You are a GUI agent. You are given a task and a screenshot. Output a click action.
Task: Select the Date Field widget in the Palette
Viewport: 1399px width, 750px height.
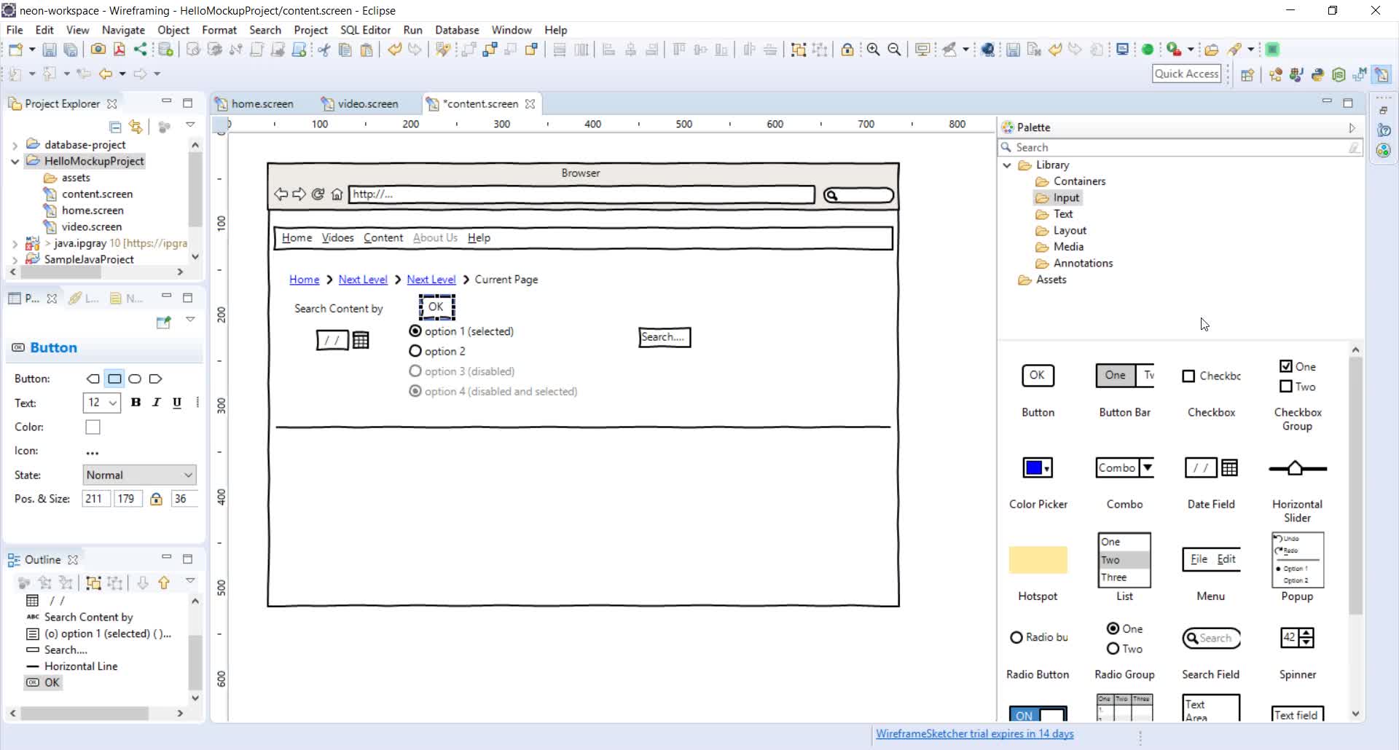click(x=1210, y=467)
